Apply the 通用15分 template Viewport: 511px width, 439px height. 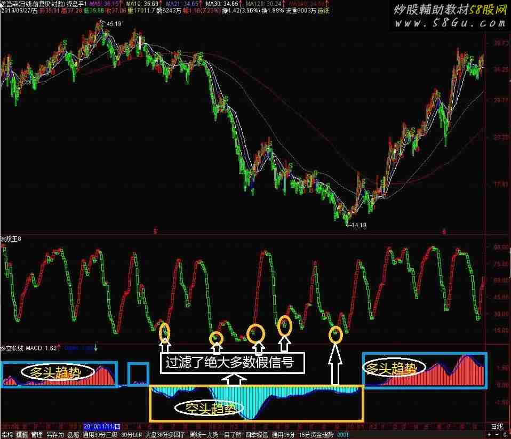(283, 435)
